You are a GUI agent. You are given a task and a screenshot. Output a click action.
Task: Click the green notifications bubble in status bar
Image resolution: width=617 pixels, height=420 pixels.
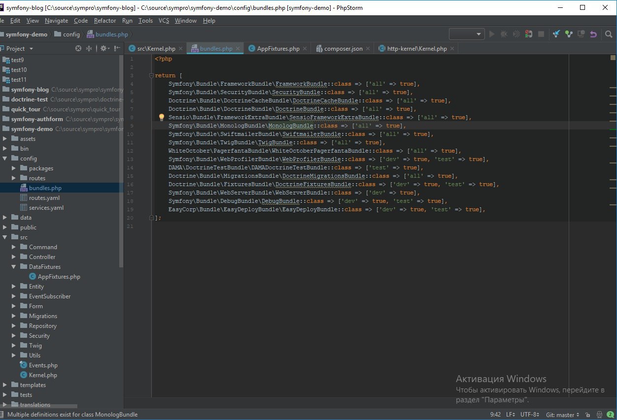pyautogui.click(x=610, y=415)
